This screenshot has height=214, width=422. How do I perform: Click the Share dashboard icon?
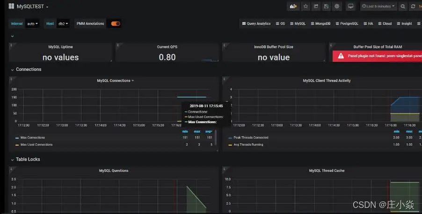point(316,6)
